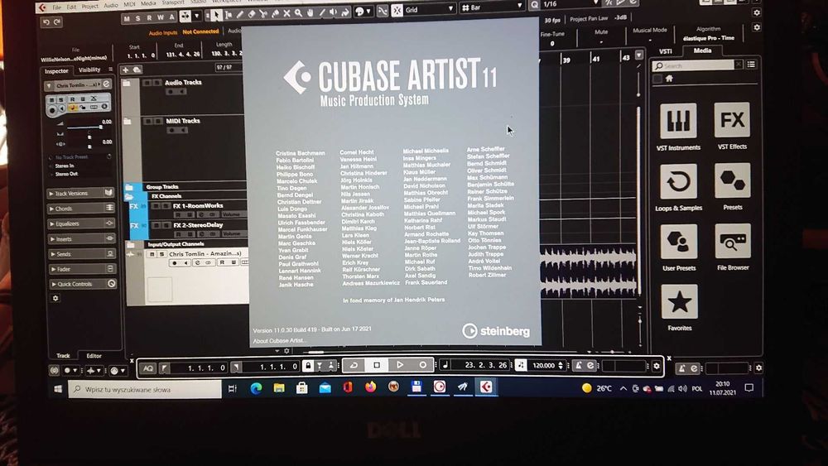This screenshot has height=466, width=828.
Task: Toggle Write automation (W) in toolbar
Action: point(161,17)
